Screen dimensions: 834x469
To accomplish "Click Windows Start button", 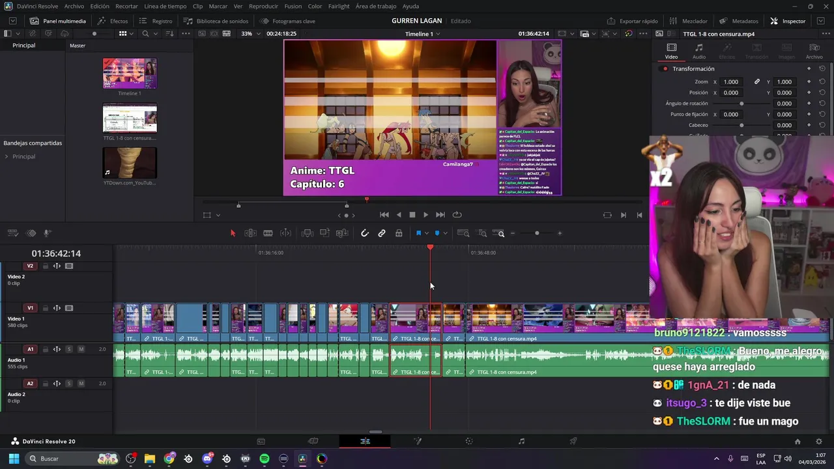I will tap(14, 459).
